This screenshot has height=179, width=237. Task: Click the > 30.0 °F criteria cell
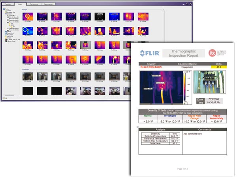216,121
